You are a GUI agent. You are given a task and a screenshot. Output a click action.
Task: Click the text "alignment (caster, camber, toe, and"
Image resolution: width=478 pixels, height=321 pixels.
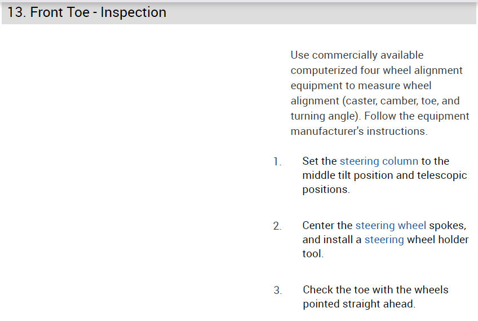(375, 101)
